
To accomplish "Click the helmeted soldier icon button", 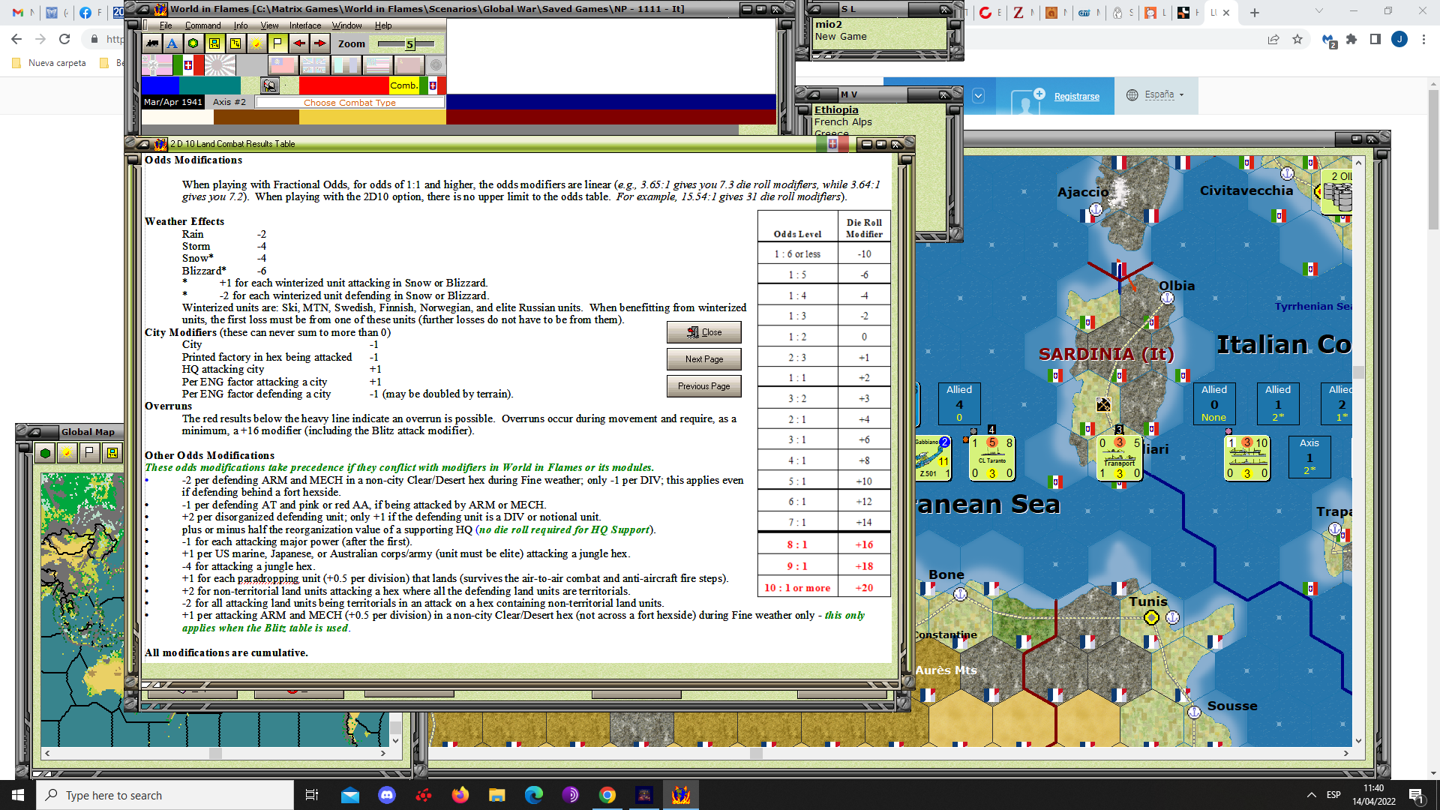I will pyautogui.click(x=270, y=85).
